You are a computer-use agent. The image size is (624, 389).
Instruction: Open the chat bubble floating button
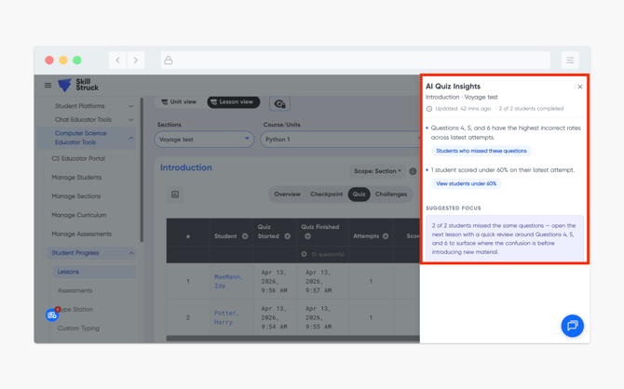pyautogui.click(x=572, y=326)
